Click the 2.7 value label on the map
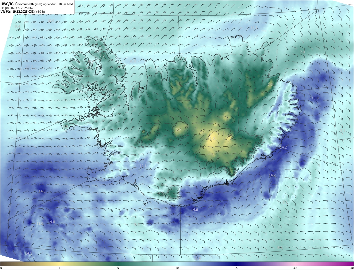Image resolution: width=354 pixels, height=270 pixels. [270, 85]
